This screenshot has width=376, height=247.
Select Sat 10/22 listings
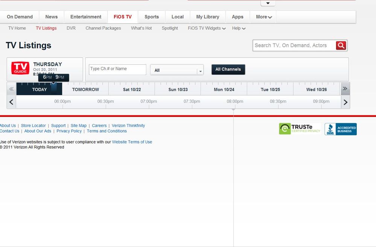tap(132, 89)
